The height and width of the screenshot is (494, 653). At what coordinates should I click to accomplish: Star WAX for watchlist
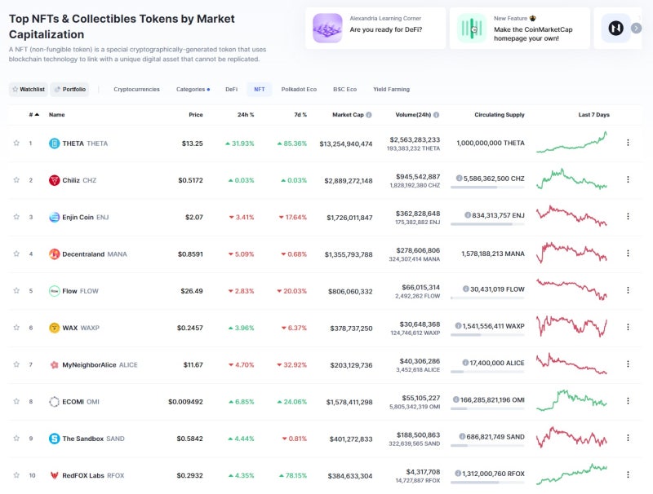16,328
